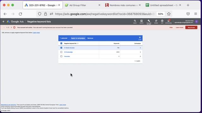Open the Notifications bell icon
The height and width of the screenshot is (113, 202).
click(x=169, y=21)
